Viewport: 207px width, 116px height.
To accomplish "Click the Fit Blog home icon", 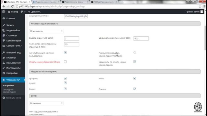I will [9, 12].
